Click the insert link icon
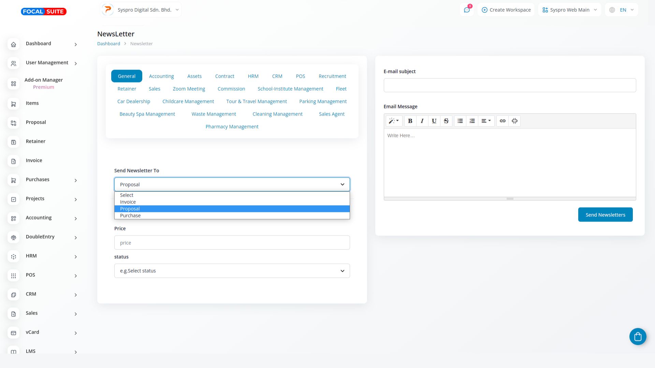 [503, 121]
